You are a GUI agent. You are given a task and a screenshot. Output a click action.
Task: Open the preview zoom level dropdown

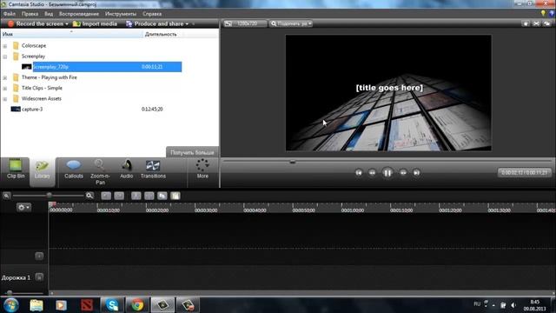coord(291,23)
